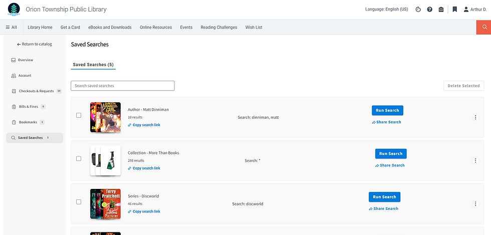The width and height of the screenshot is (491, 235).
Task: Click the orange search magnifier button
Action: [483, 27]
